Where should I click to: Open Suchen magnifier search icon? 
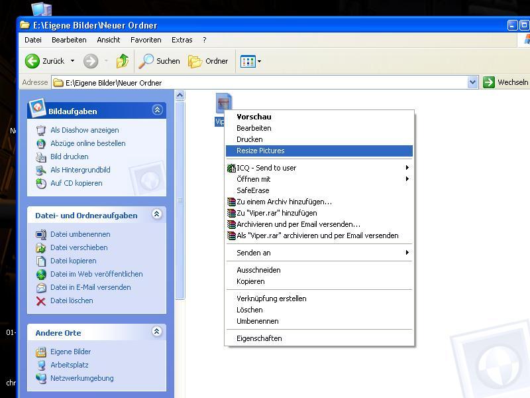point(146,61)
